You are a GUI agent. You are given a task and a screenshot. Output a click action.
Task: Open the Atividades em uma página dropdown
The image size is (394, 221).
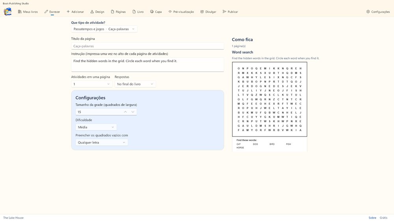click(x=91, y=84)
